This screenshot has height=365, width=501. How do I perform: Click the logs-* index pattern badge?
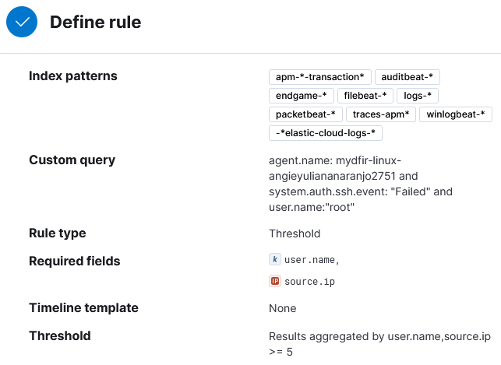418,96
